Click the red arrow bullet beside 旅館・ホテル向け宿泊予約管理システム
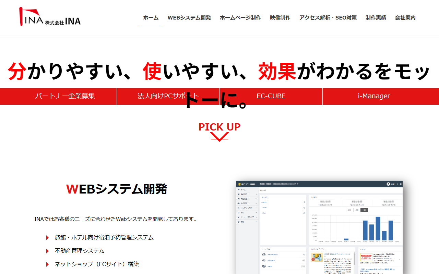This screenshot has width=439, height=274. (48, 238)
